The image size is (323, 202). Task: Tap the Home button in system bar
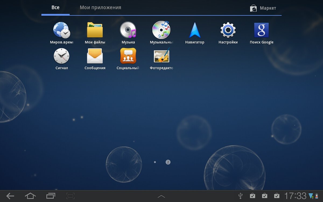coord(30,196)
